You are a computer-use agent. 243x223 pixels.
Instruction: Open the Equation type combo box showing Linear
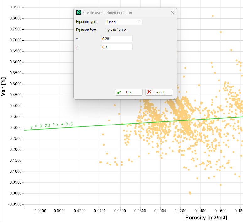tap(124, 22)
